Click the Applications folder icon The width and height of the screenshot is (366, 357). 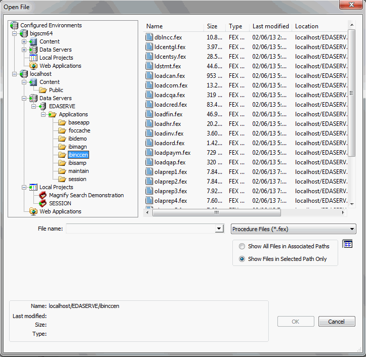click(53, 114)
